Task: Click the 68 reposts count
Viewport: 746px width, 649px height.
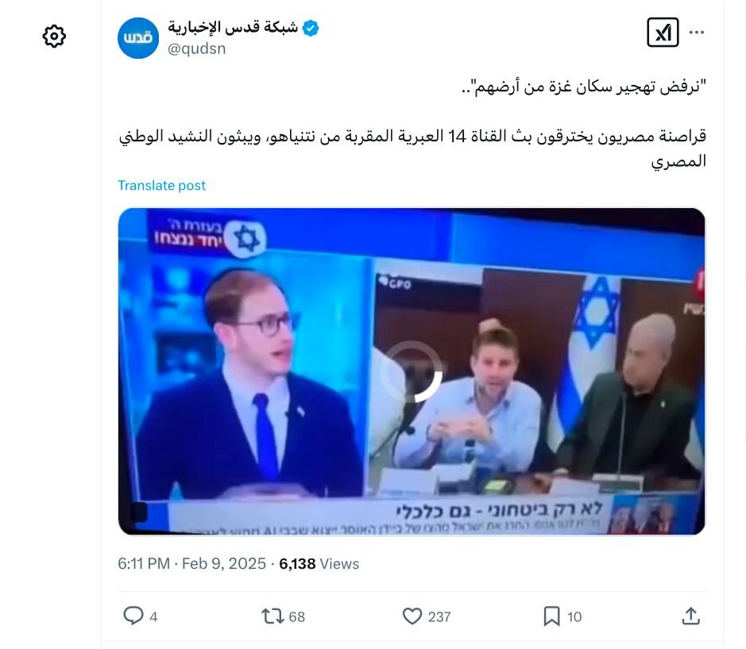Action: 297,616
